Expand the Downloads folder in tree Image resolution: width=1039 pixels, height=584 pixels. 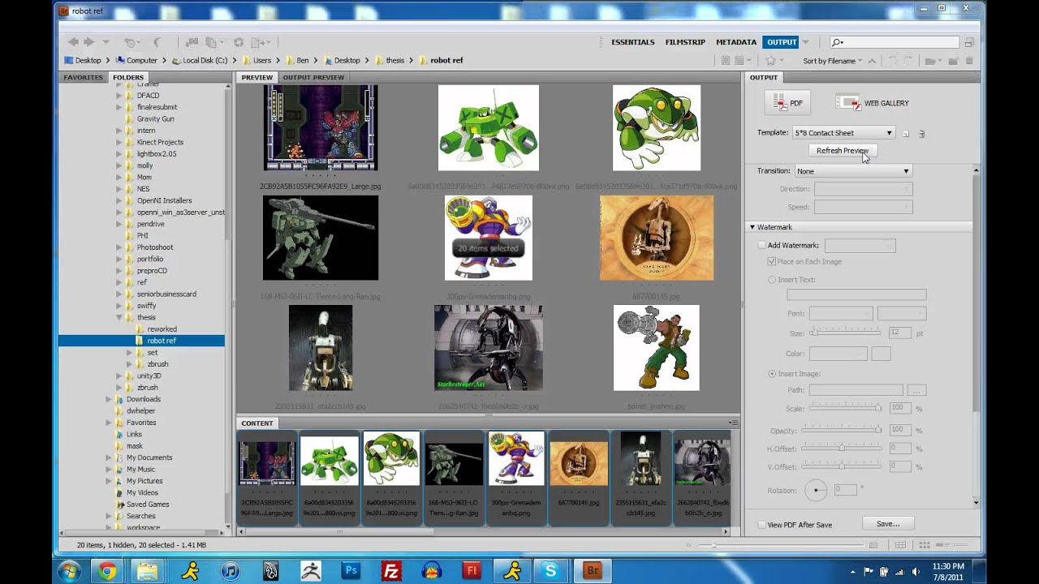[109, 399]
